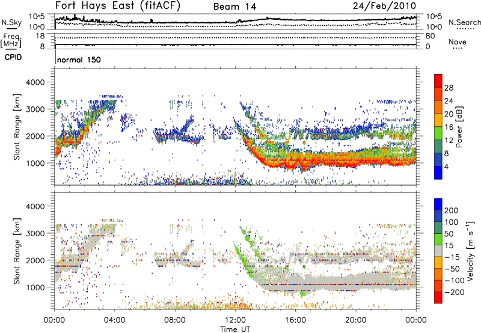481x333 pixels.
Task: Click the "N.Sky" legend label
Action: pos(11,22)
